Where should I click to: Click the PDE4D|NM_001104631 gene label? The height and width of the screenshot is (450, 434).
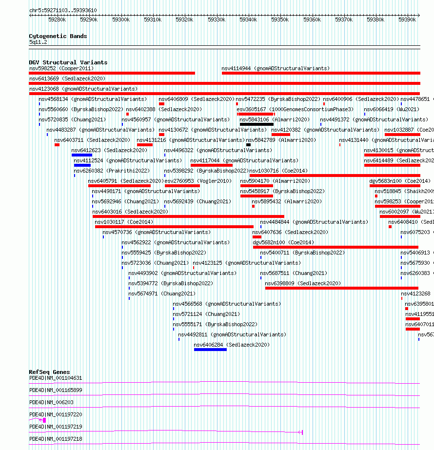tap(56, 378)
